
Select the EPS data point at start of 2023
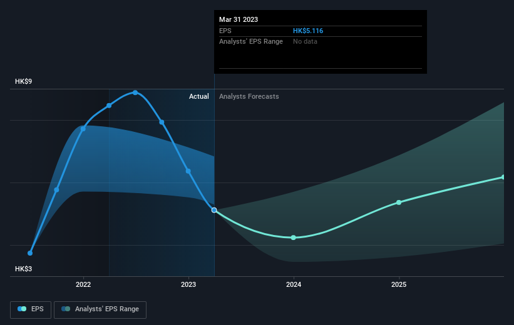(188, 171)
